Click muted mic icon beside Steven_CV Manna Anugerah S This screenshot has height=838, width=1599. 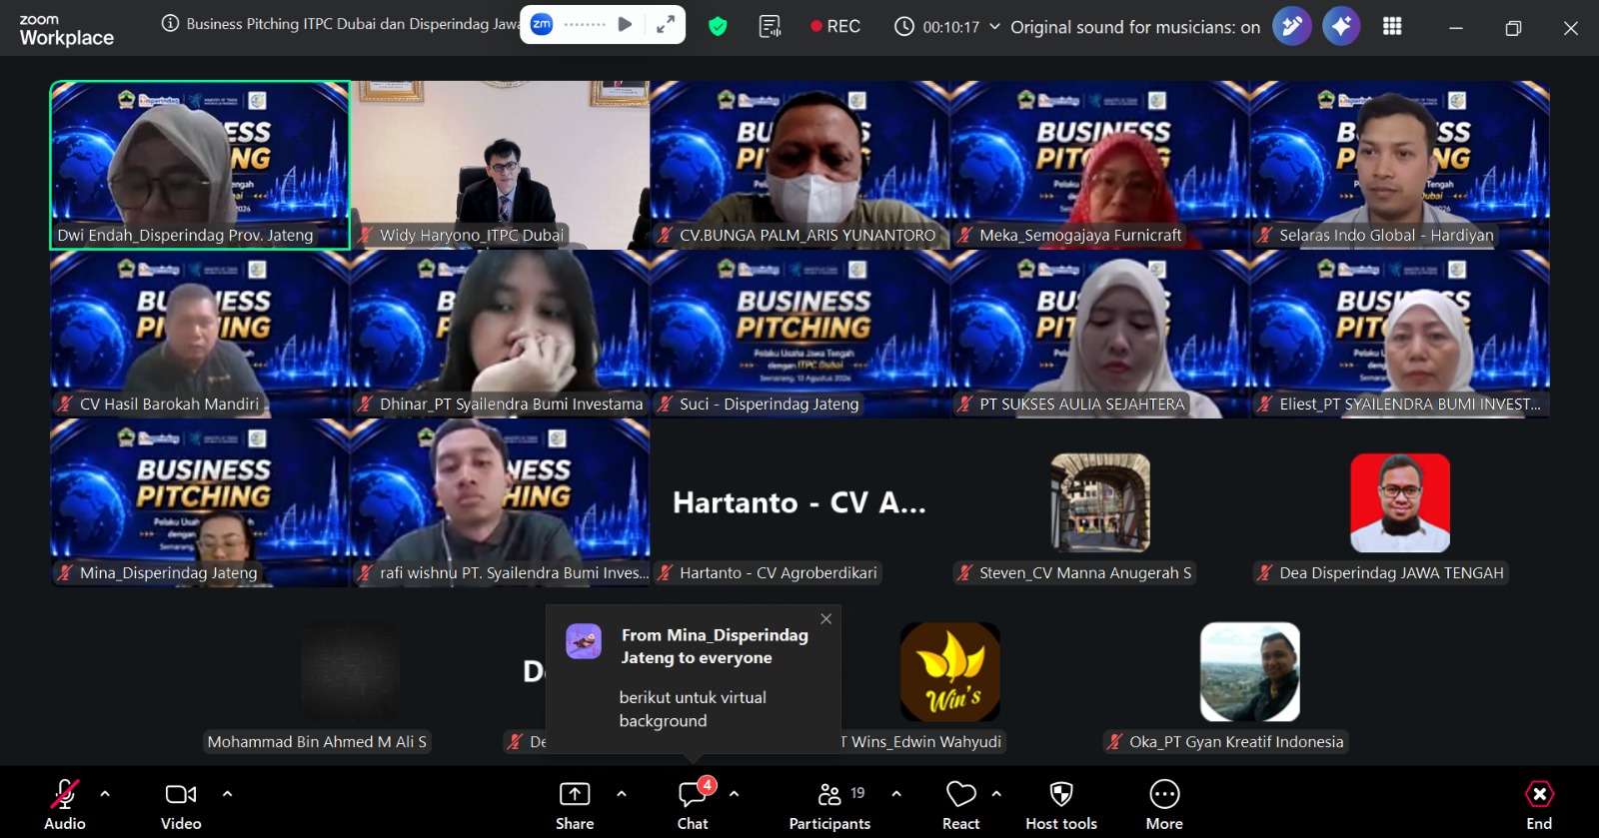click(965, 573)
